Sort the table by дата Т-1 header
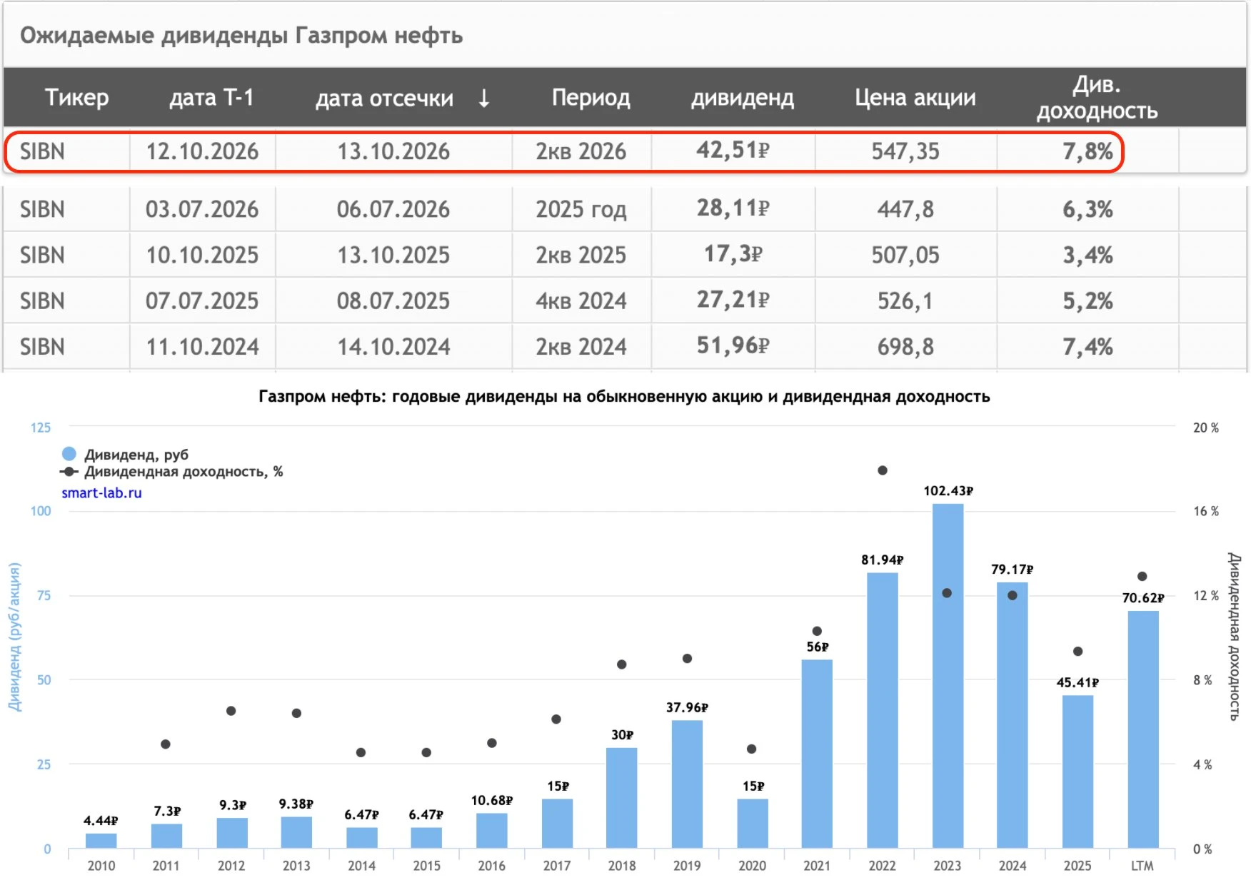Image resolution: width=1251 pixels, height=885 pixels. point(211,97)
